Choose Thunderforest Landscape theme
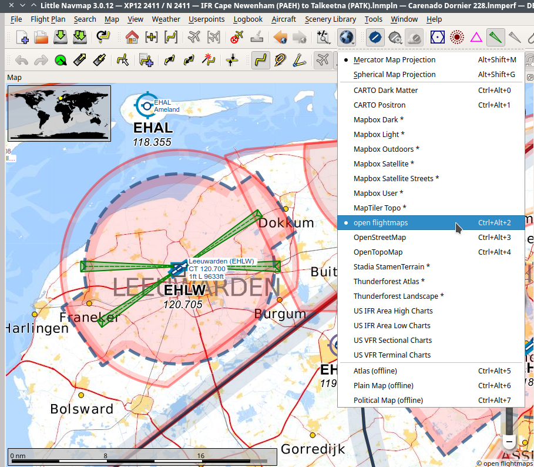The image size is (534, 467). click(431, 296)
